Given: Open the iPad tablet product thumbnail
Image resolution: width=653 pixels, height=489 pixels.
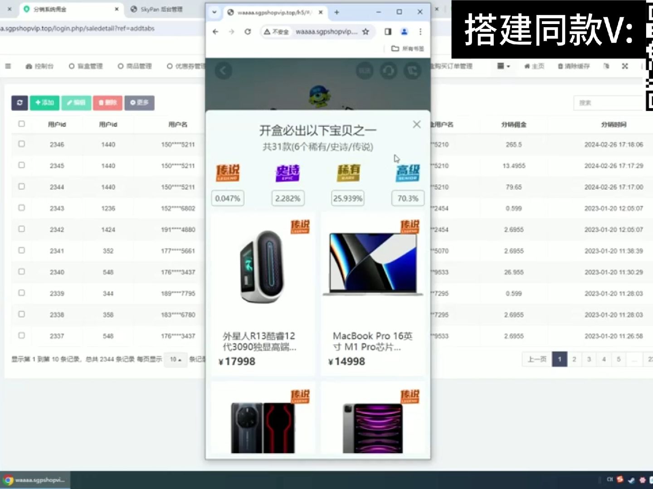Looking at the screenshot, I should [373, 427].
